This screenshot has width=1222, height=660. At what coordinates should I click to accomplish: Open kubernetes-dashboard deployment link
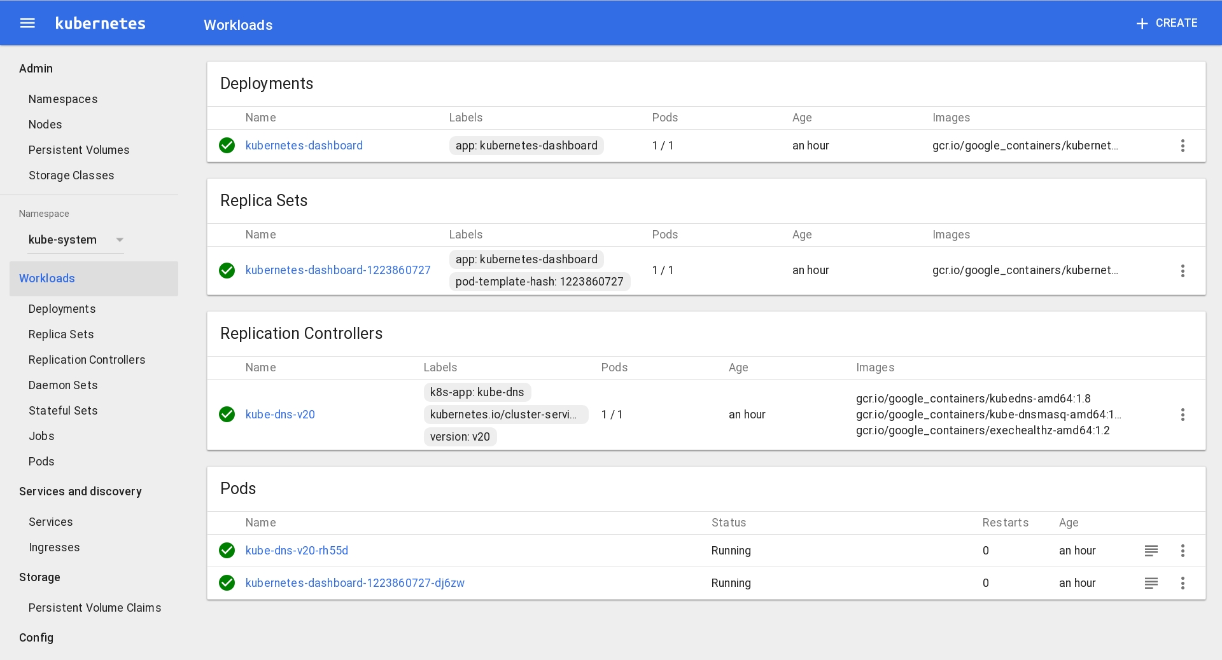click(x=304, y=146)
